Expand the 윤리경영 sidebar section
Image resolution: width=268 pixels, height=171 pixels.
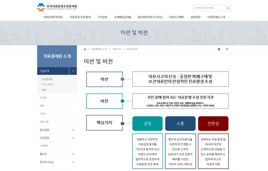tap(73, 130)
